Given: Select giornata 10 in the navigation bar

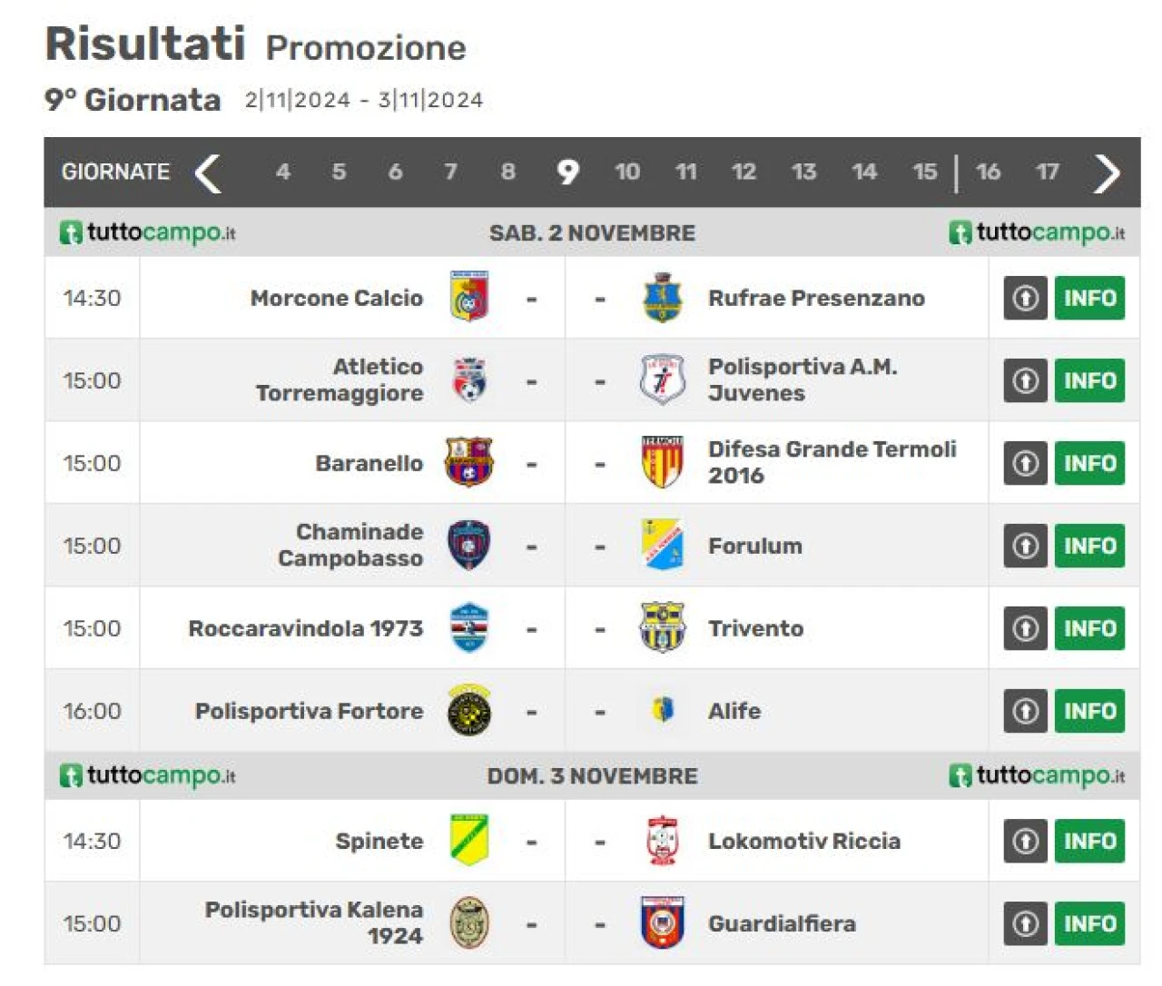Looking at the screenshot, I should pyautogui.click(x=627, y=172).
